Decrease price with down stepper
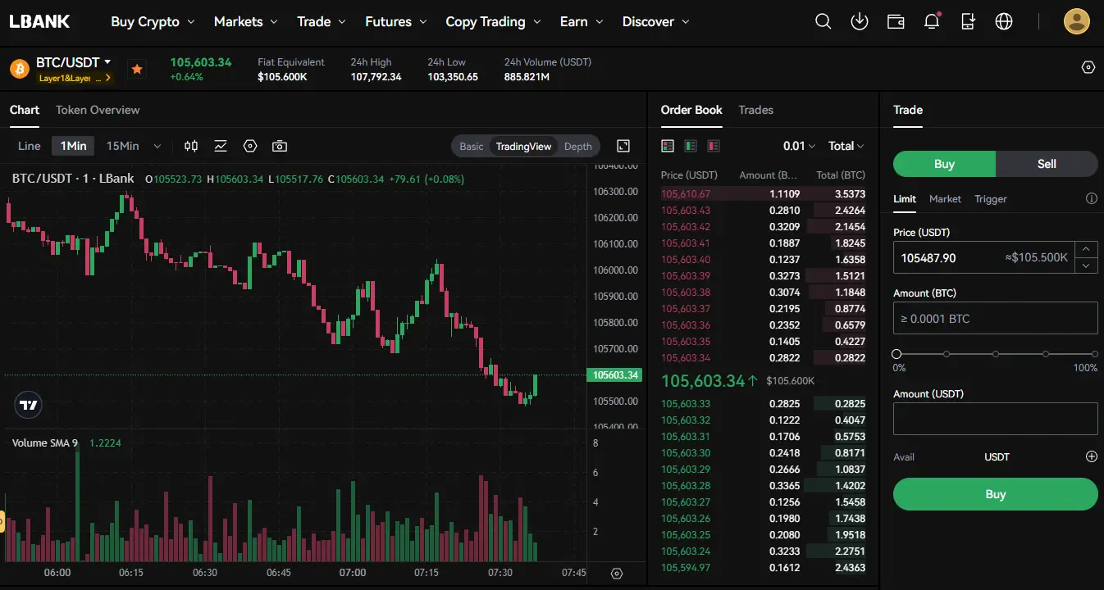1104x590 pixels. pos(1086,265)
